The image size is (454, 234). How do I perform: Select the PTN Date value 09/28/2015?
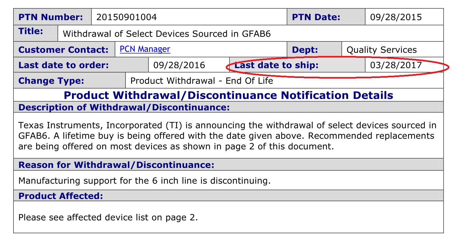point(396,17)
